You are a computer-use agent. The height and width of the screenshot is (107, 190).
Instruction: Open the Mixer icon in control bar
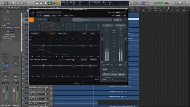(x=21, y=3)
